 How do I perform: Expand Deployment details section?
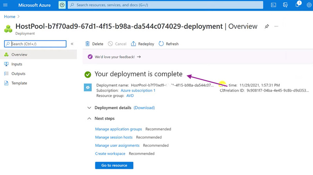click(x=89, y=108)
